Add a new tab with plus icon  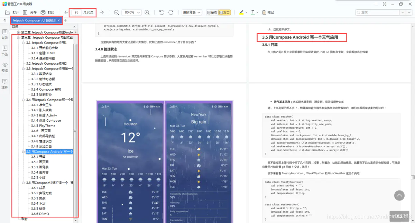coord(65,20)
